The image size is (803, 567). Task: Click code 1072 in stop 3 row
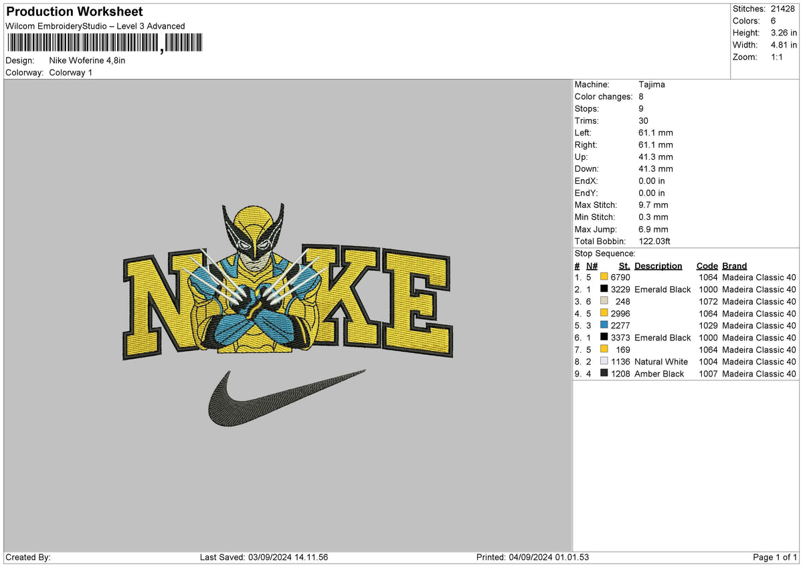(x=708, y=301)
